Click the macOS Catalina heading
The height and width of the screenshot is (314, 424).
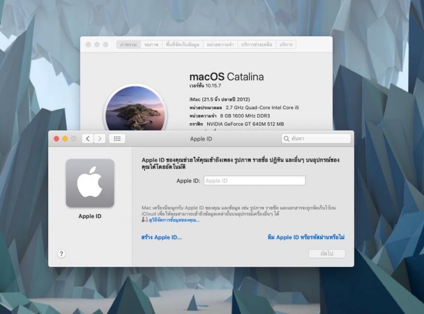pos(227,76)
